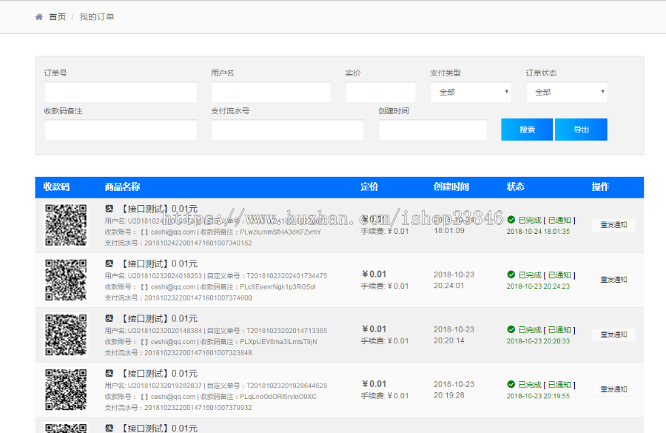Focus the 订单号 input field
Image resolution: width=666 pixels, height=433 pixels.
pyautogui.click(x=121, y=93)
